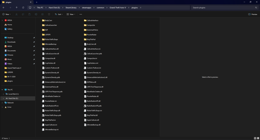Select the ProwlerRadar folder
The height and width of the screenshot is (140, 260).
[90, 35]
